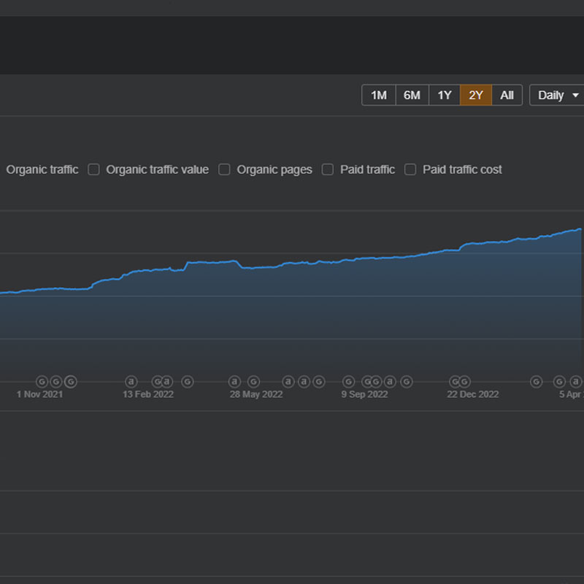Screen dimensions: 584x584
Task: Click the endpoint dot of the traffic line
Action: pyautogui.click(x=580, y=229)
